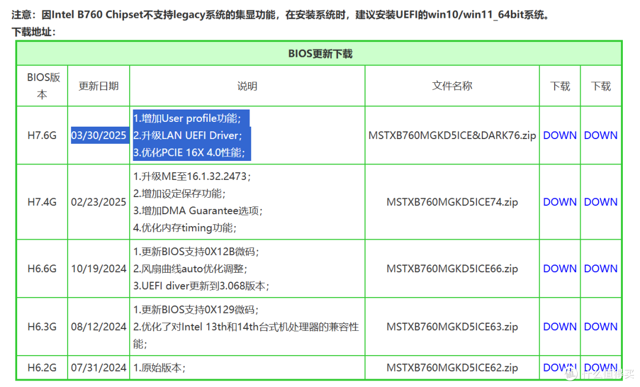Select the line '1.升级ME至16.1.32.2473;'
The image size is (640, 387).
click(192, 176)
